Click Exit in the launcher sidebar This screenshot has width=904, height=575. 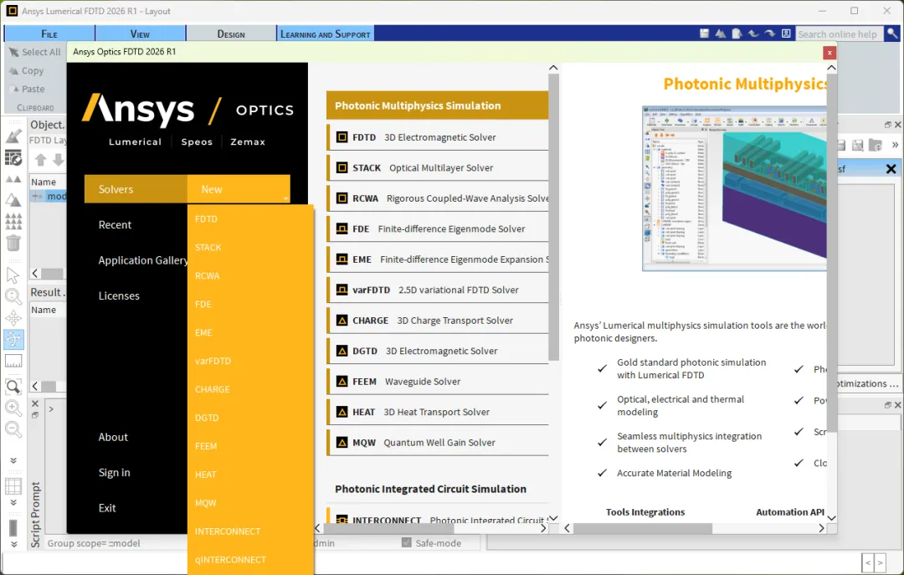pos(107,508)
